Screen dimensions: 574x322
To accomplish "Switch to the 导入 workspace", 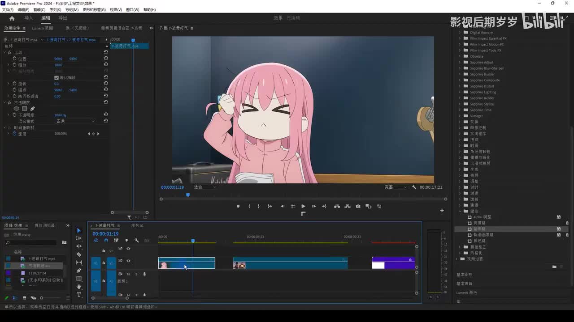I will click(29, 18).
